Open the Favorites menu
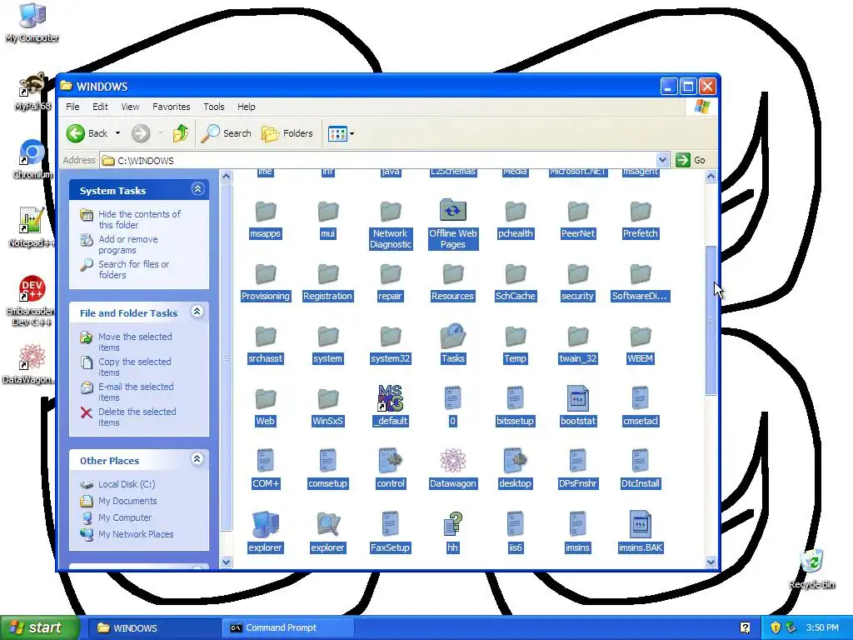Screen dimensions: 853x640 pyautogui.click(x=172, y=107)
